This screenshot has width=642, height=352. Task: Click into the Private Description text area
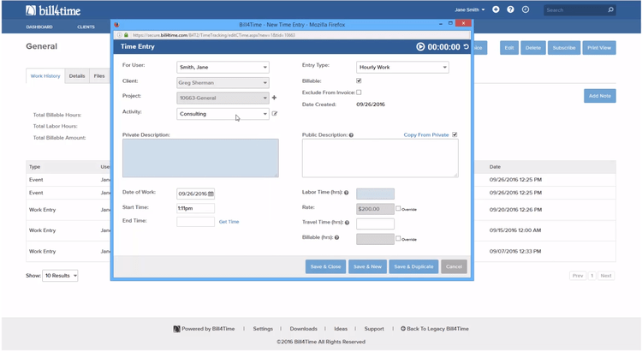point(200,158)
